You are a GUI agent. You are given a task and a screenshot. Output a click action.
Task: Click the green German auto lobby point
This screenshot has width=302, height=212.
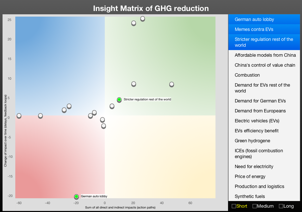(76, 196)
